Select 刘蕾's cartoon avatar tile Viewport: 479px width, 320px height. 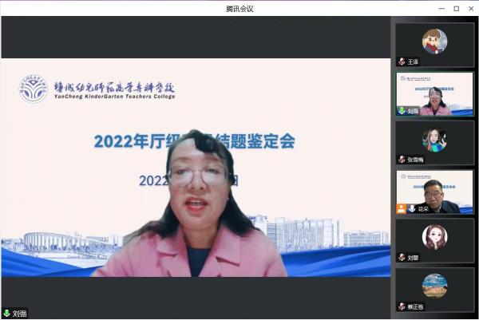click(434, 237)
